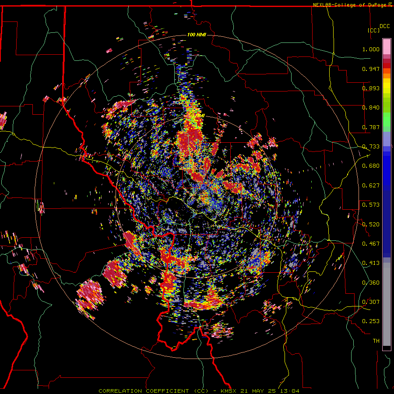Pick the bright green color bar segment
394x394 pixels.
coord(387,120)
